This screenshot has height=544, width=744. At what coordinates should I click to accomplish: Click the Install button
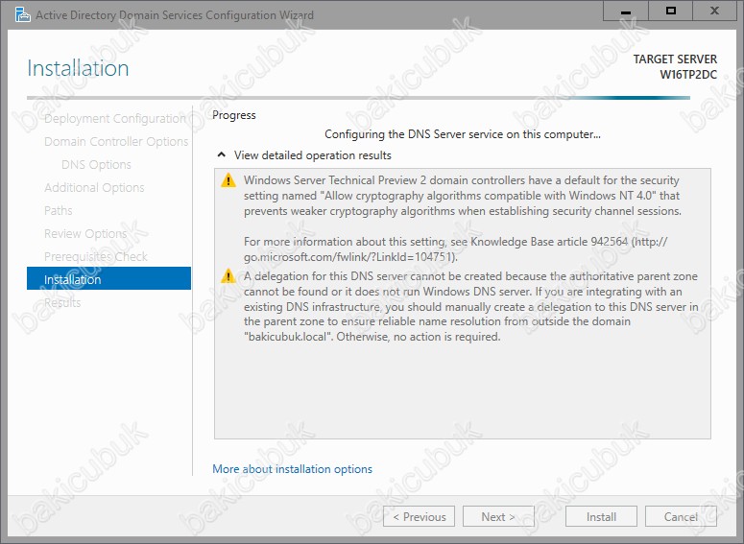coord(601,516)
